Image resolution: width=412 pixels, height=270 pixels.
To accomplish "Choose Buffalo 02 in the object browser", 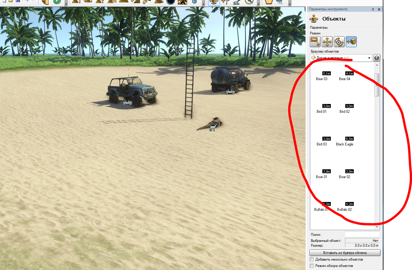I will pos(344,210).
